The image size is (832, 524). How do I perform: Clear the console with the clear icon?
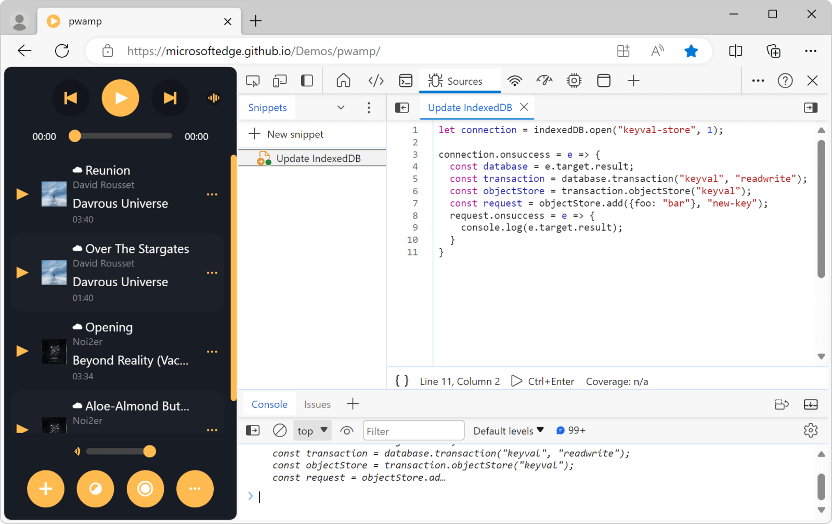[280, 430]
